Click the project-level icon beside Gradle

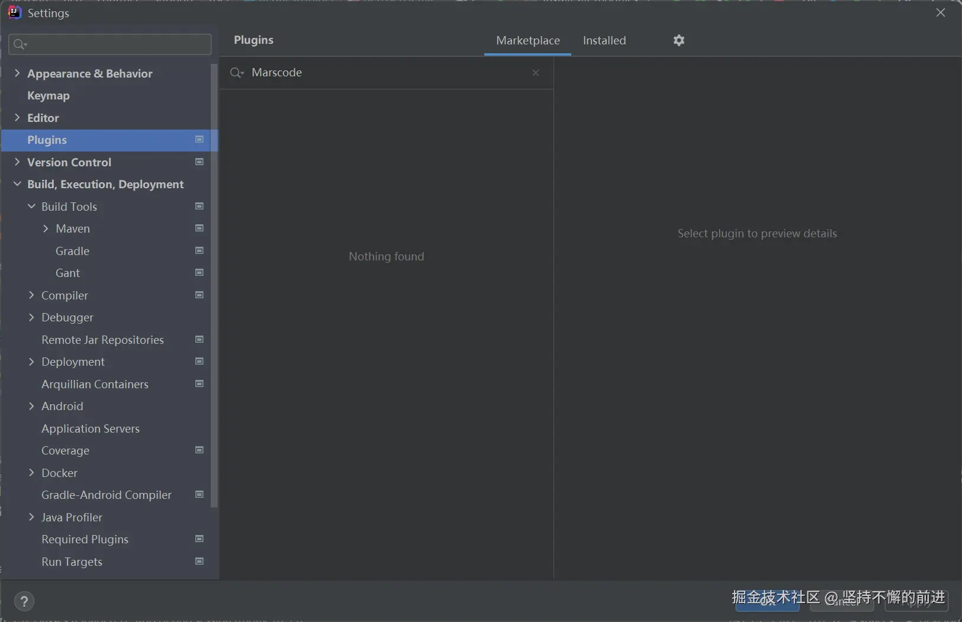pyautogui.click(x=200, y=250)
